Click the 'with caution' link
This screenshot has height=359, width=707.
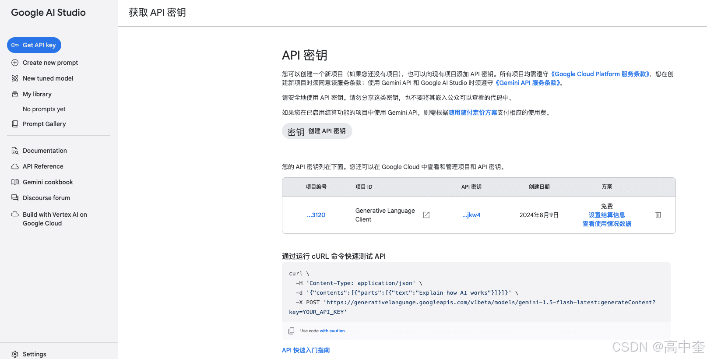point(333,331)
